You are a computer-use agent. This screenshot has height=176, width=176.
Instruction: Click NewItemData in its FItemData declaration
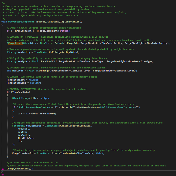click(34, 126)
